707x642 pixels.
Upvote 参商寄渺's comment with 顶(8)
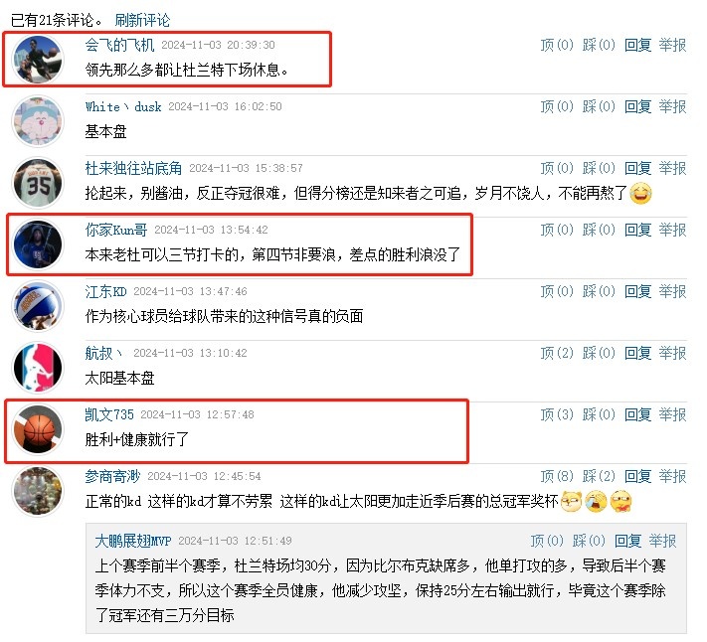click(x=557, y=476)
